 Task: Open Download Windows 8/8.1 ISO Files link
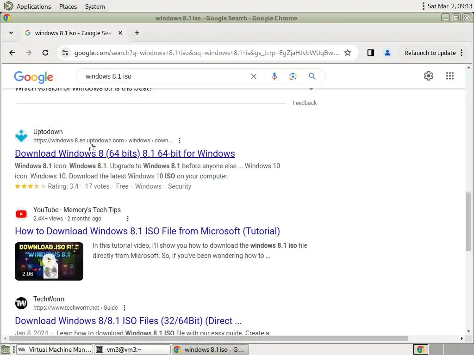128,321
